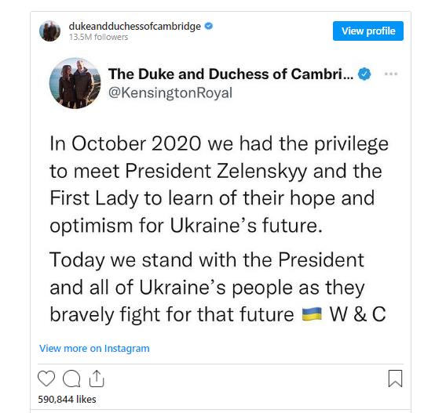
Task: Click the View profile button
Action: coord(368,31)
